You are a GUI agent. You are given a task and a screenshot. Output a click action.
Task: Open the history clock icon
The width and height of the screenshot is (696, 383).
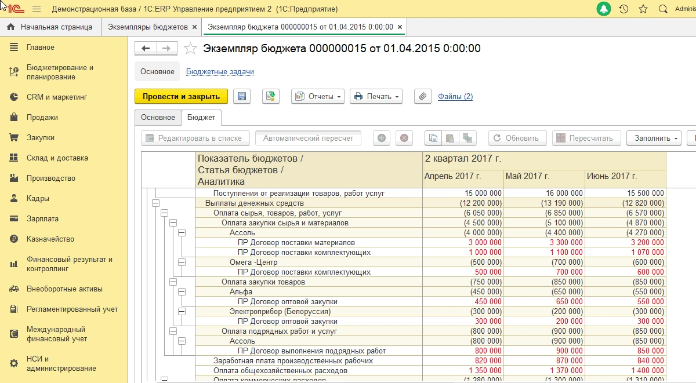click(623, 9)
